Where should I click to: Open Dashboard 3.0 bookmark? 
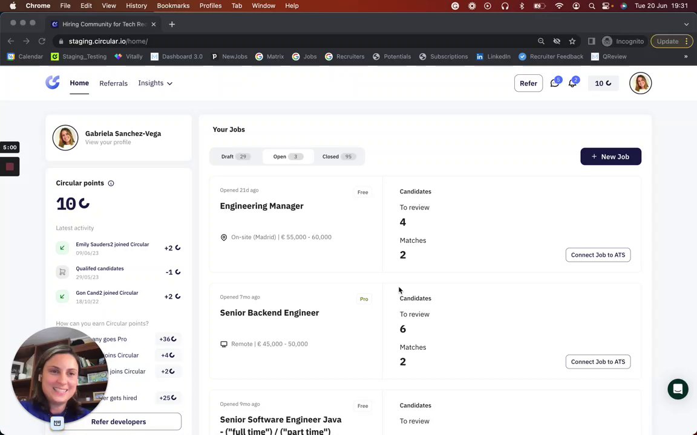177,56
